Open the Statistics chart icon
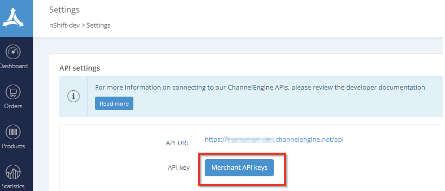 [x=13, y=172]
